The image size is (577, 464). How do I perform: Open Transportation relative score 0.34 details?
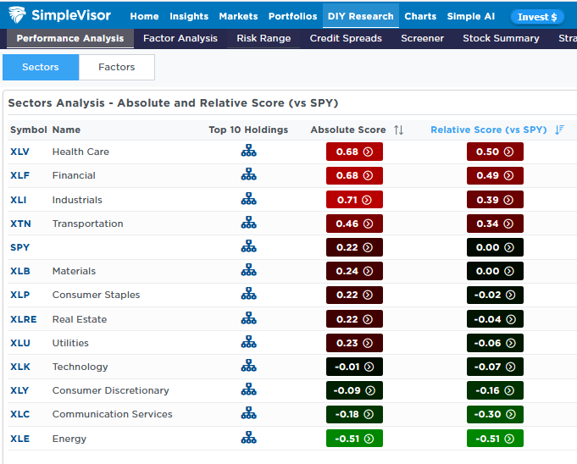pyautogui.click(x=495, y=224)
